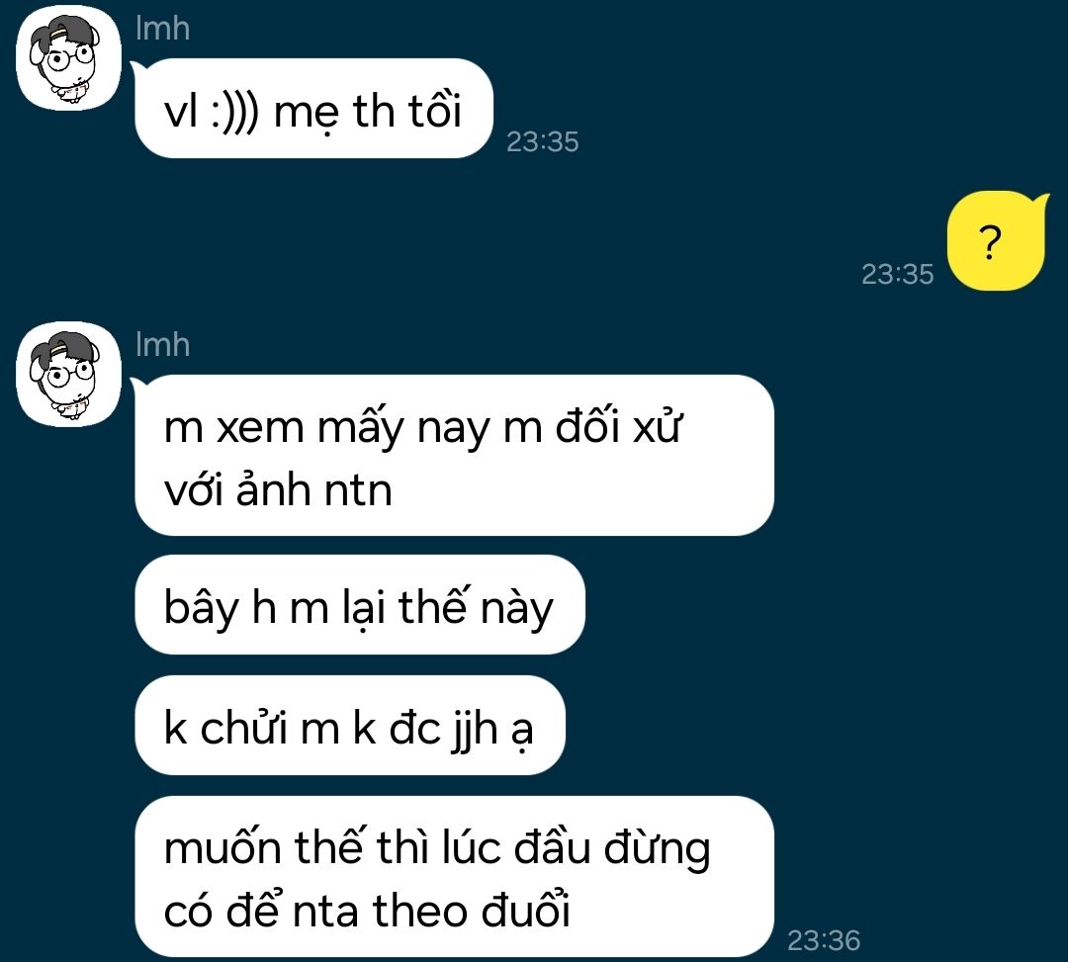This screenshot has height=962, width=1068.
Task: Click the ':)))' emoticon in the first message
Action: (234, 113)
